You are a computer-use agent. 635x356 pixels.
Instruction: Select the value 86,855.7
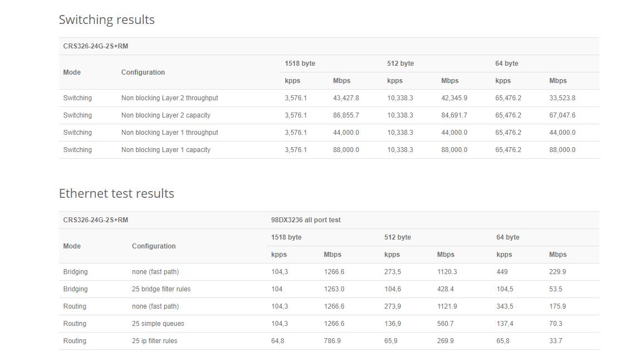[346, 115]
